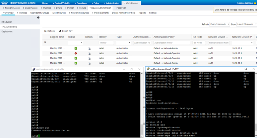Open the TrustSec work center
The image size is (257, 138).
click(x=46, y=8)
